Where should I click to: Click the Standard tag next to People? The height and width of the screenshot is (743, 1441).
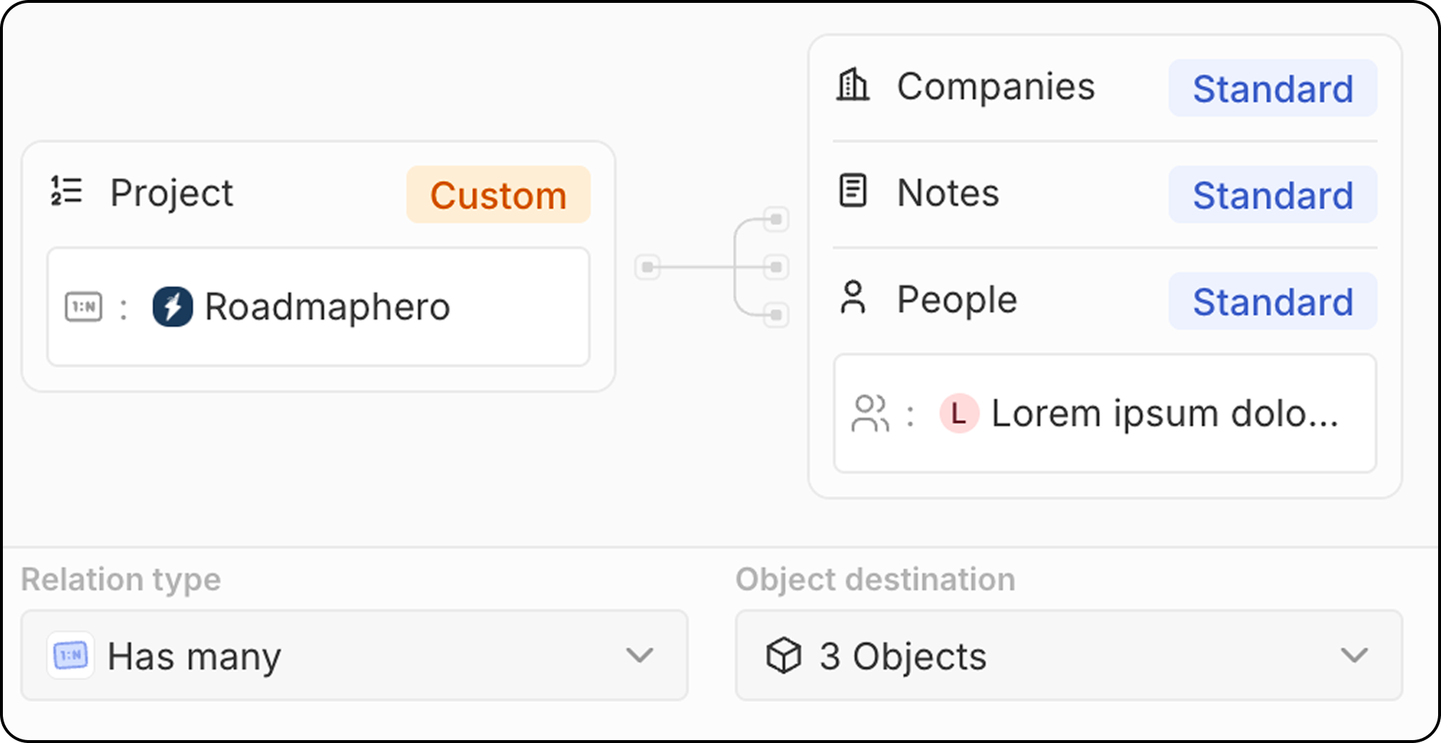1272,301
